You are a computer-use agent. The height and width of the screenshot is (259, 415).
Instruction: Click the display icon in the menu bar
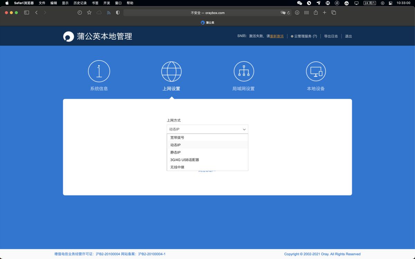357,3
